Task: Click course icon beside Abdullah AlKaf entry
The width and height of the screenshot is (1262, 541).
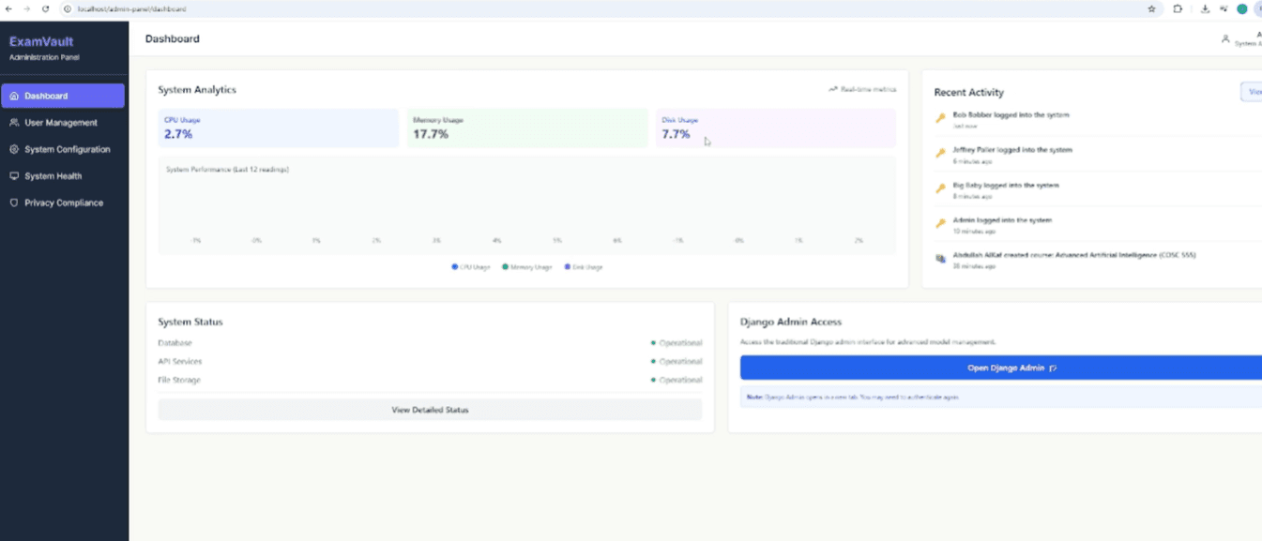Action: click(x=940, y=259)
